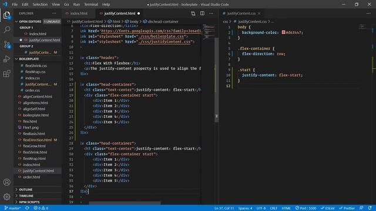Screen dimensions: 376x211
Task: Open the Source Control view
Action: pyautogui.click(x=6, y=45)
